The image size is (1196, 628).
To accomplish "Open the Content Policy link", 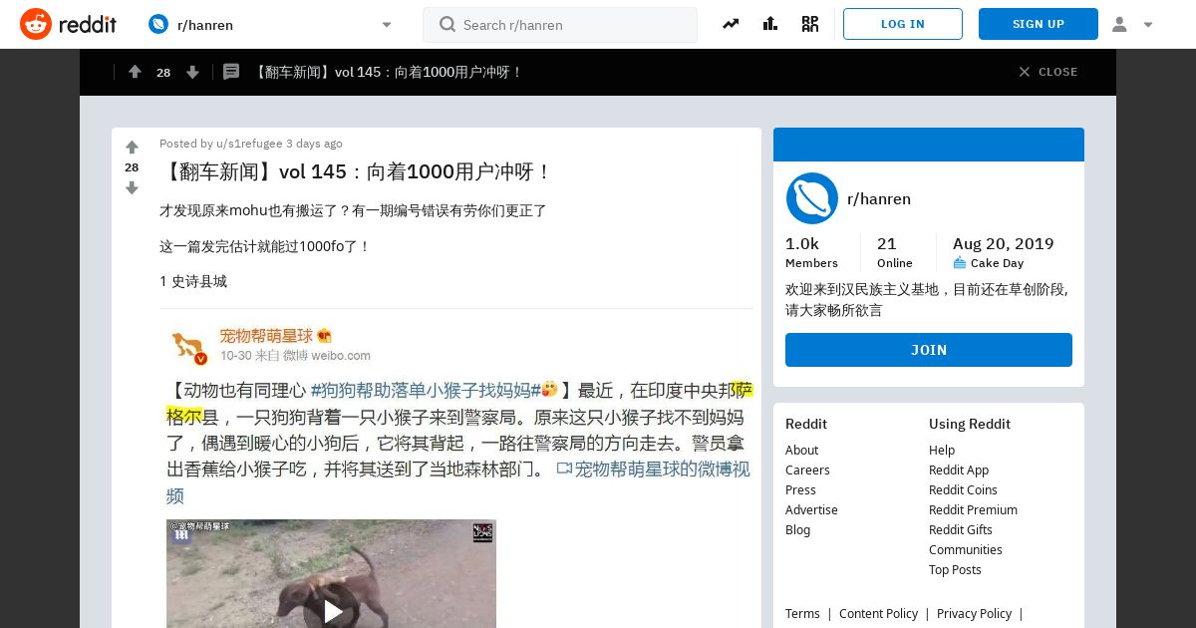I will point(878,614).
